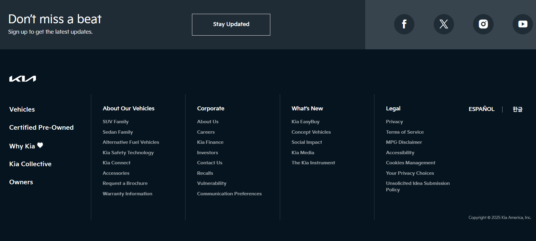Viewport: 536px width, 241px height.
Task: Go to Kia Connect
Action: coord(117,163)
